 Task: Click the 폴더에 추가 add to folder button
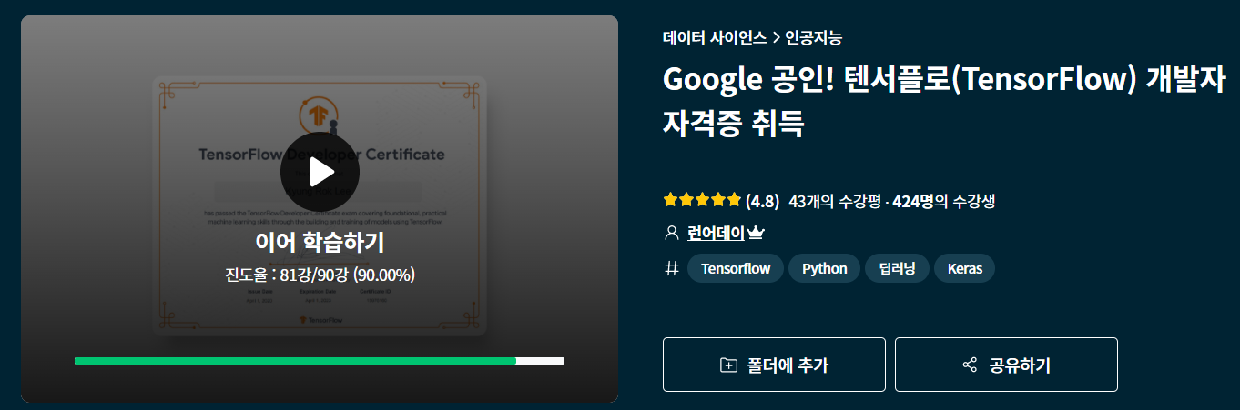(x=774, y=365)
